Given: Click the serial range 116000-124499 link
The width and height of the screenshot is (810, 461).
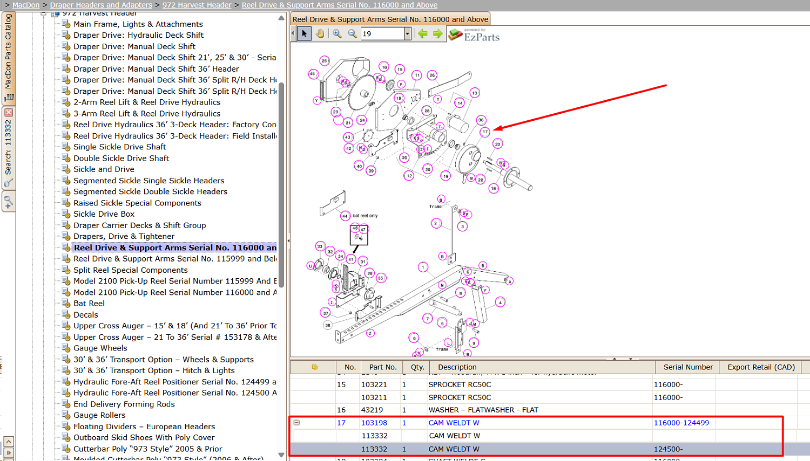Looking at the screenshot, I should (x=681, y=423).
